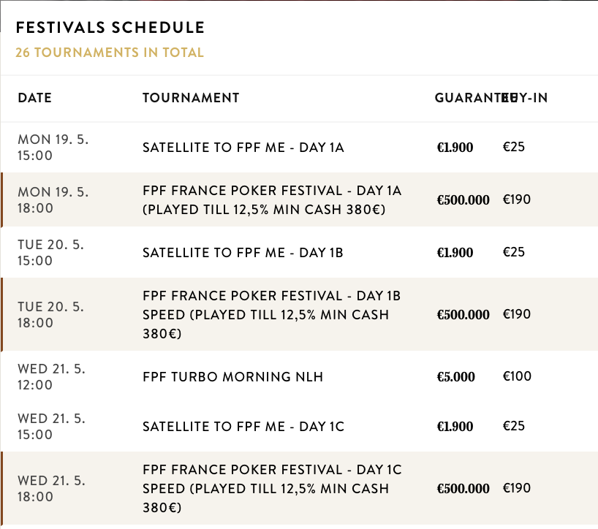The width and height of the screenshot is (598, 529).
Task: Click the Guarantee column header
Action: click(466, 98)
